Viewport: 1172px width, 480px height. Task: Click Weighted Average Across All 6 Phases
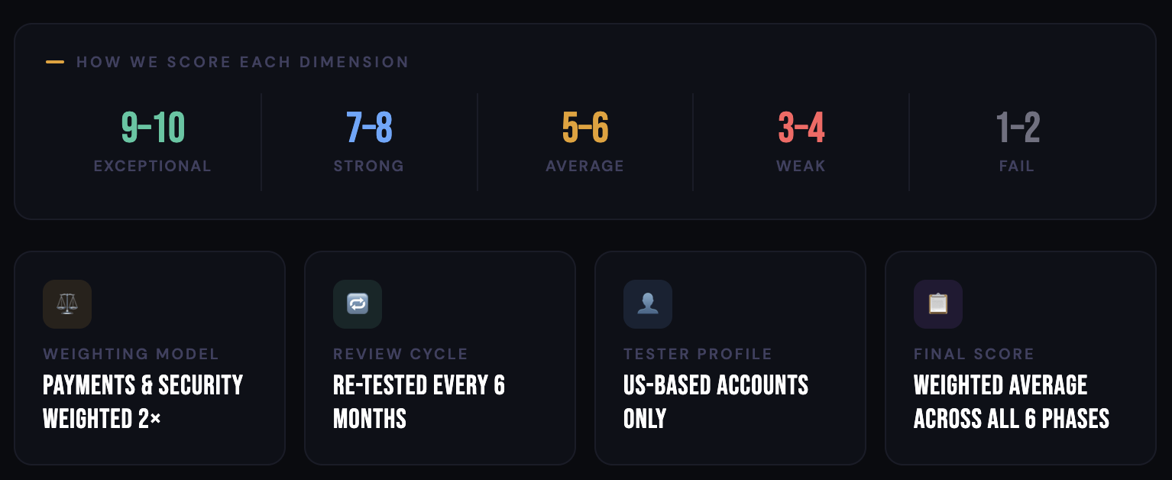click(x=1010, y=401)
